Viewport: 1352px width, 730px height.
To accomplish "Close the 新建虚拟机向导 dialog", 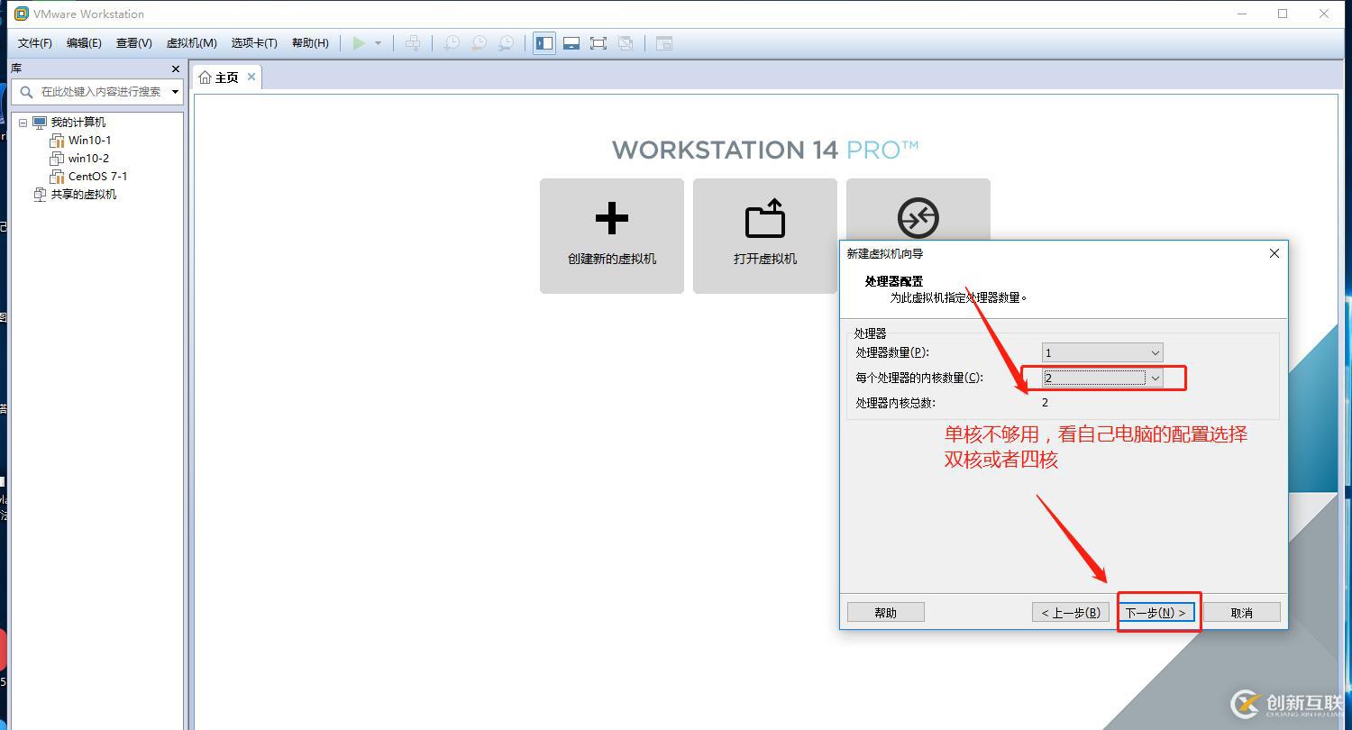I will click(x=1274, y=253).
